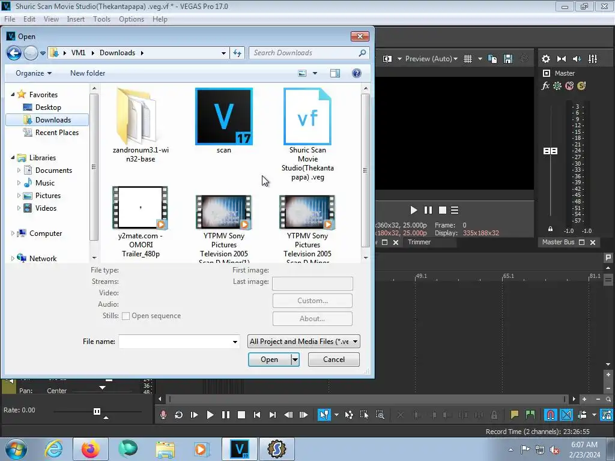Open the Organize dropdown menu
This screenshot has height=461, width=615.
(x=34, y=73)
